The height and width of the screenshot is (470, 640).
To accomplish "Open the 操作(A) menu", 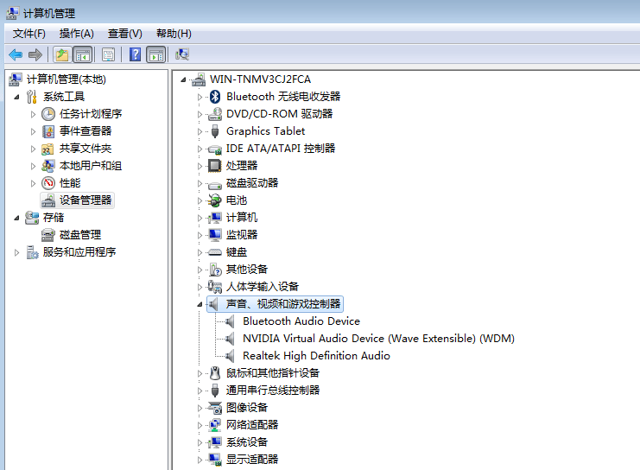I will pyautogui.click(x=76, y=34).
